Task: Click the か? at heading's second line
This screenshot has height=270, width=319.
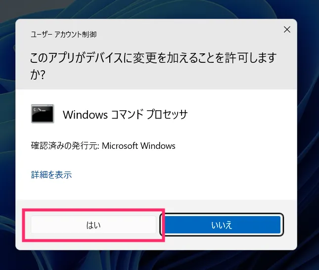Action: [x=38, y=75]
